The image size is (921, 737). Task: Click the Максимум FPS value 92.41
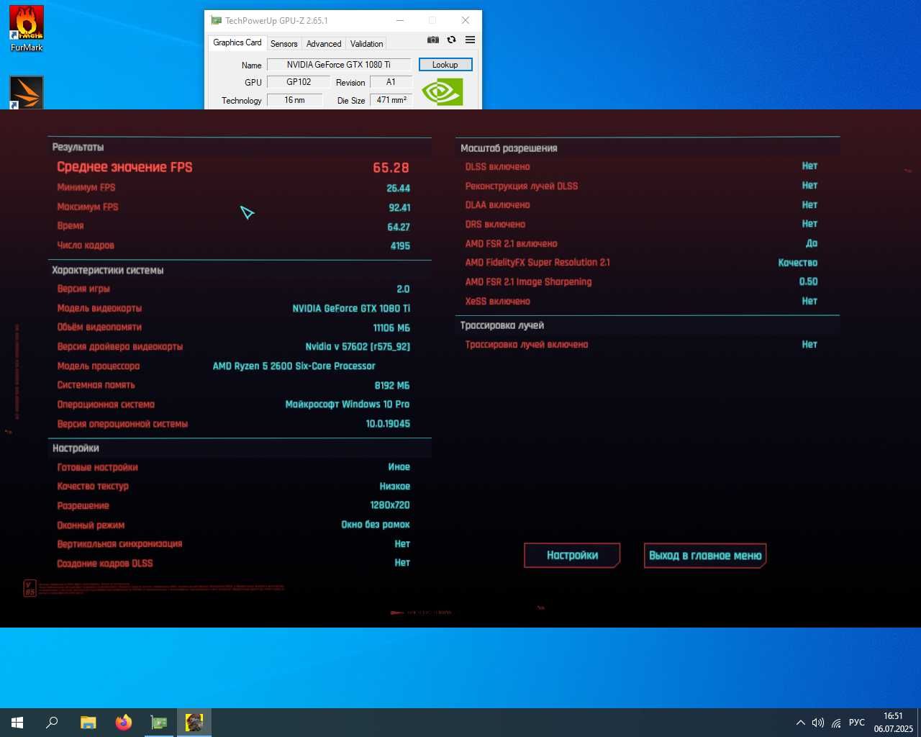[399, 207]
